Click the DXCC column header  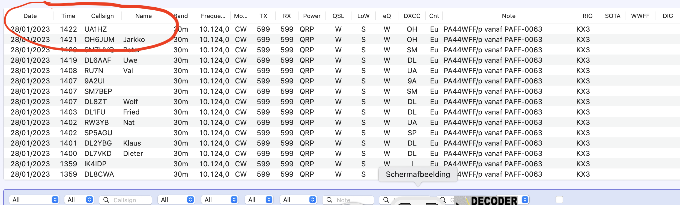coord(412,16)
